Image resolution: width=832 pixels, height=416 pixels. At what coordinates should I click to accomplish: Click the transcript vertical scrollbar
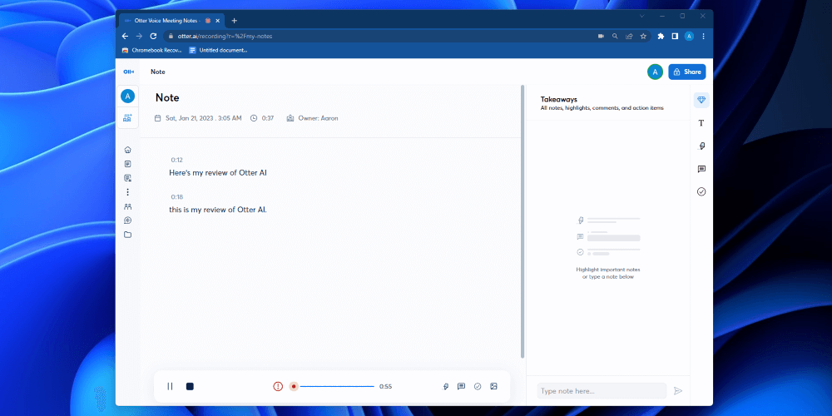pyautogui.click(x=522, y=221)
